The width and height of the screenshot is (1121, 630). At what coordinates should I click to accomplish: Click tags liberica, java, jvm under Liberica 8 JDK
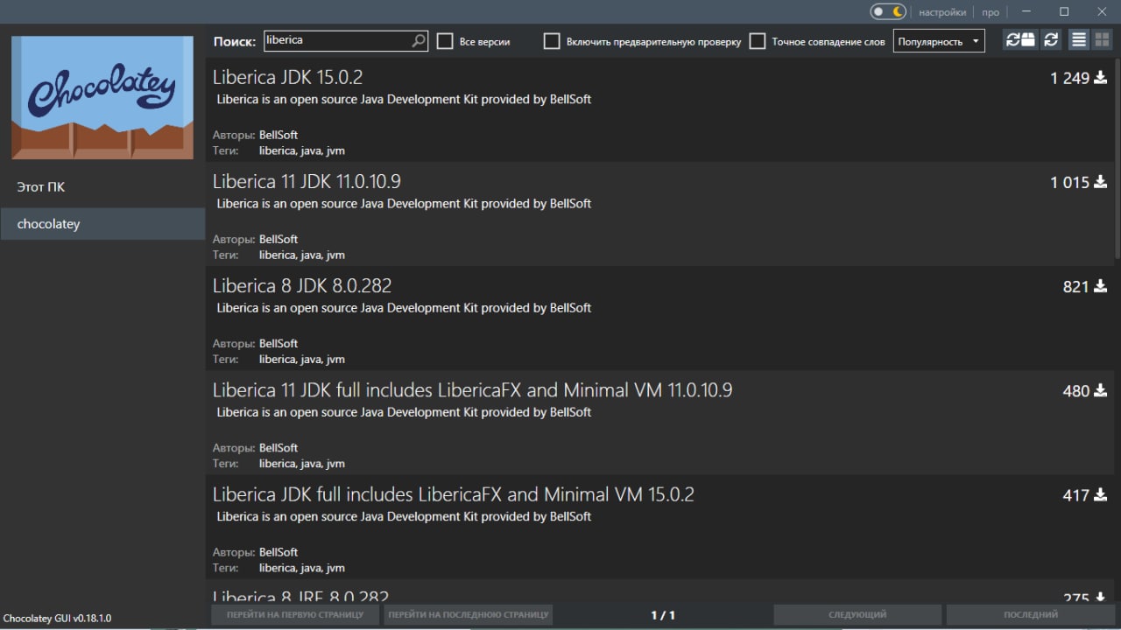coord(302,360)
